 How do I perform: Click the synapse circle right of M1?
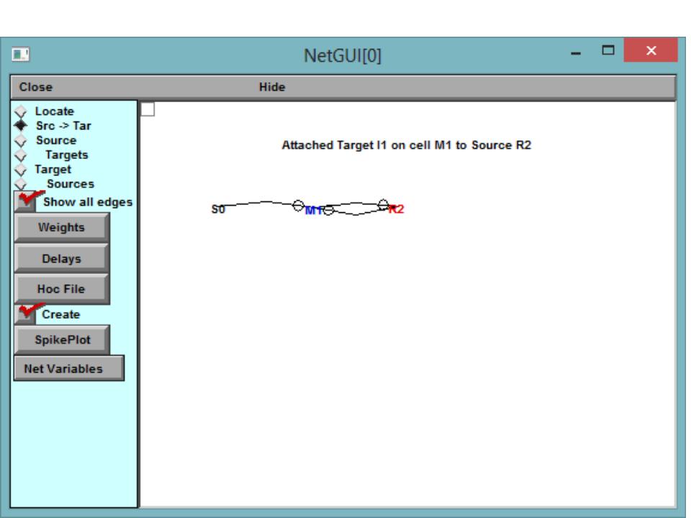[x=328, y=210]
